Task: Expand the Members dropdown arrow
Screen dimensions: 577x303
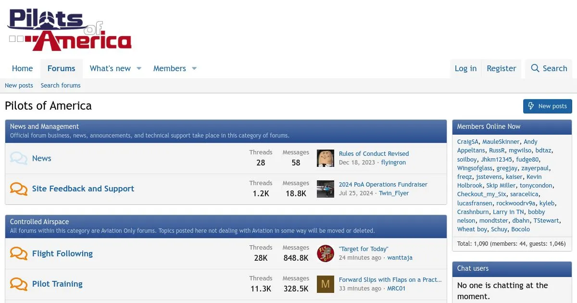Action: [194, 68]
